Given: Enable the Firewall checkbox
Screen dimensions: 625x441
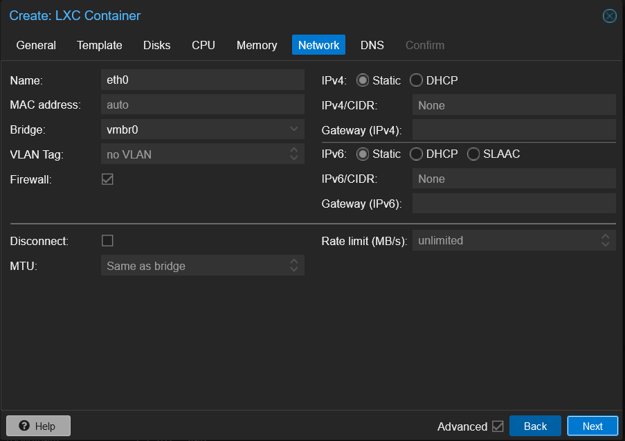Looking at the screenshot, I should [x=107, y=179].
